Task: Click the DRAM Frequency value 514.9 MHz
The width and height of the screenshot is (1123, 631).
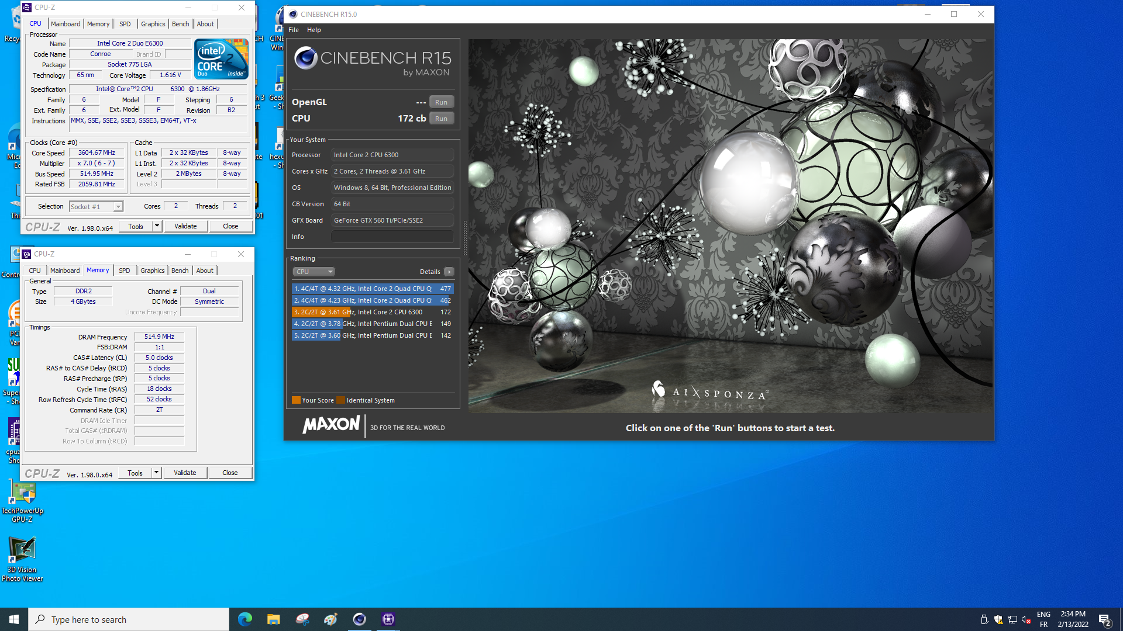Action: tap(159, 337)
